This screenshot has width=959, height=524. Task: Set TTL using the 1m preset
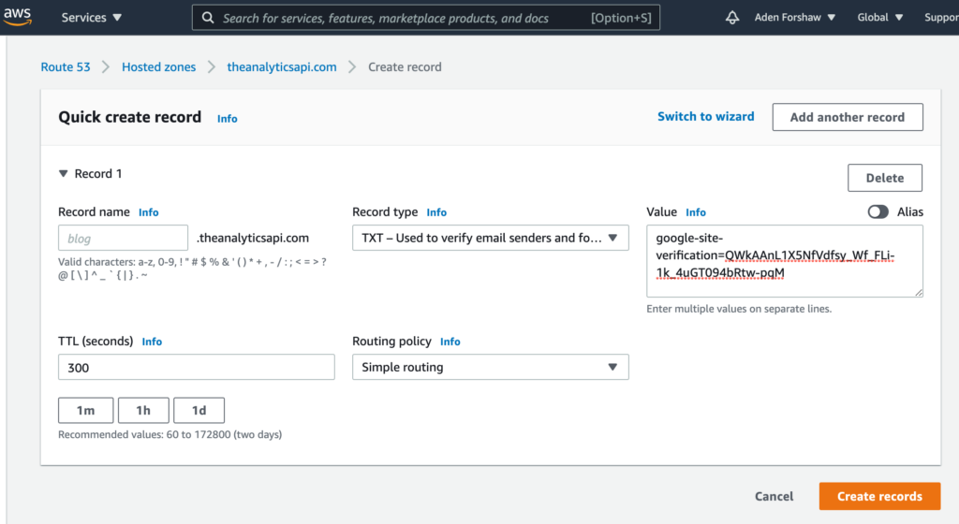click(x=85, y=411)
